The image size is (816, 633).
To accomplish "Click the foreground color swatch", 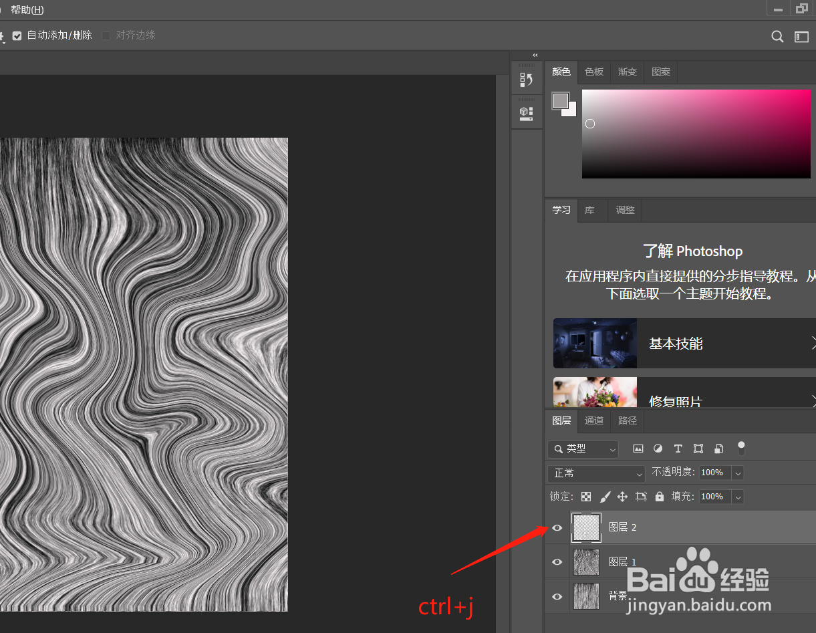I will 560,100.
